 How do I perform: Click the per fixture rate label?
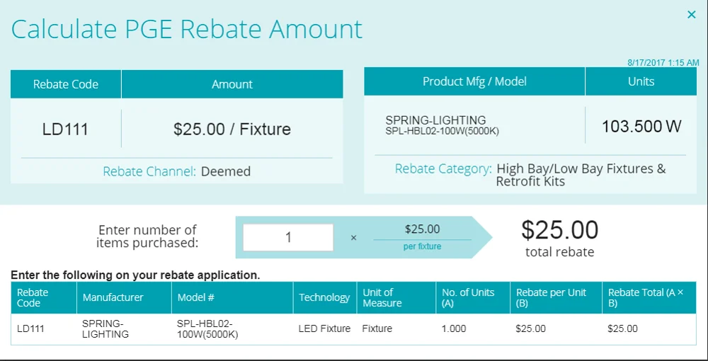[422, 246]
